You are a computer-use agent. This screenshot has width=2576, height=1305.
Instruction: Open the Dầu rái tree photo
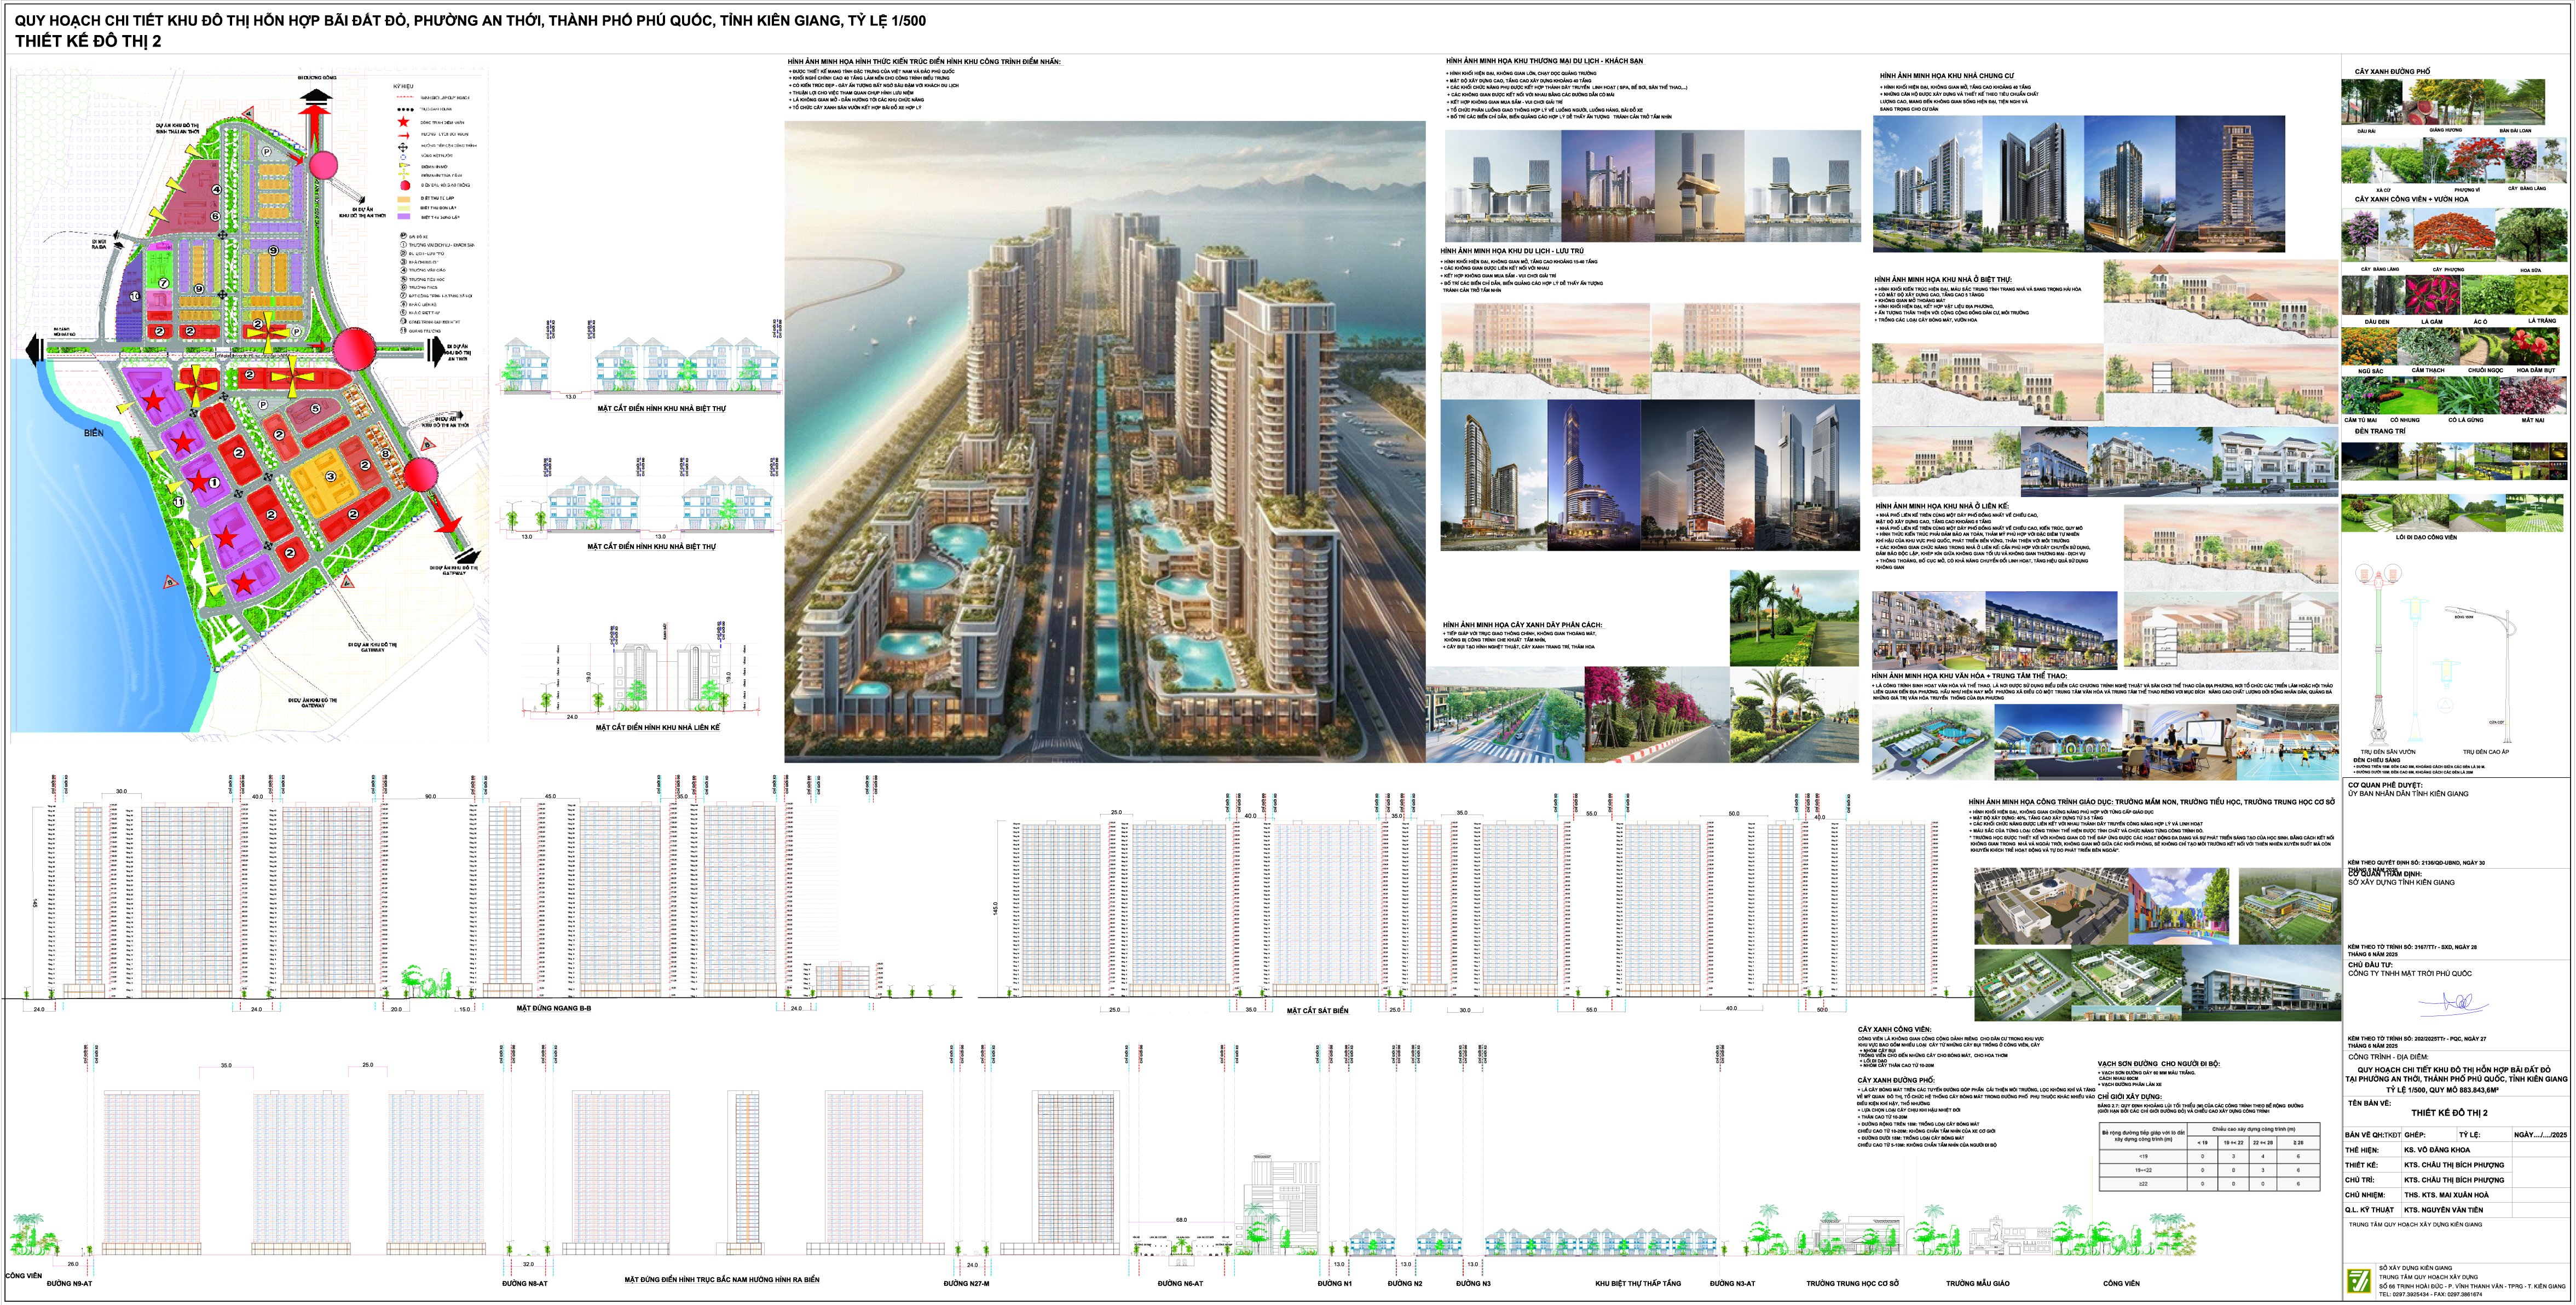2371,101
